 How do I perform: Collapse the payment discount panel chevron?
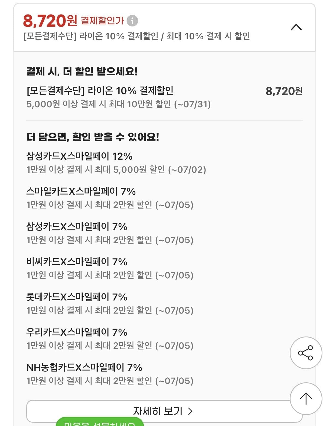[x=296, y=27]
